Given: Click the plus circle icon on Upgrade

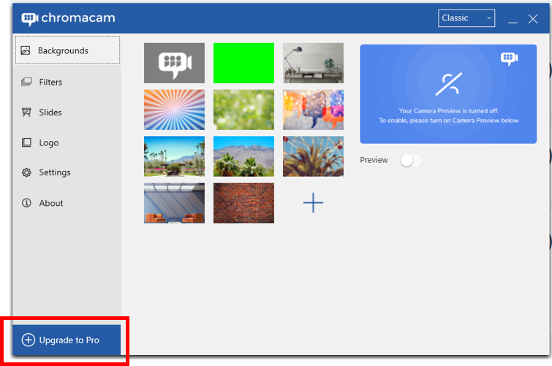Looking at the screenshot, I should pos(29,340).
